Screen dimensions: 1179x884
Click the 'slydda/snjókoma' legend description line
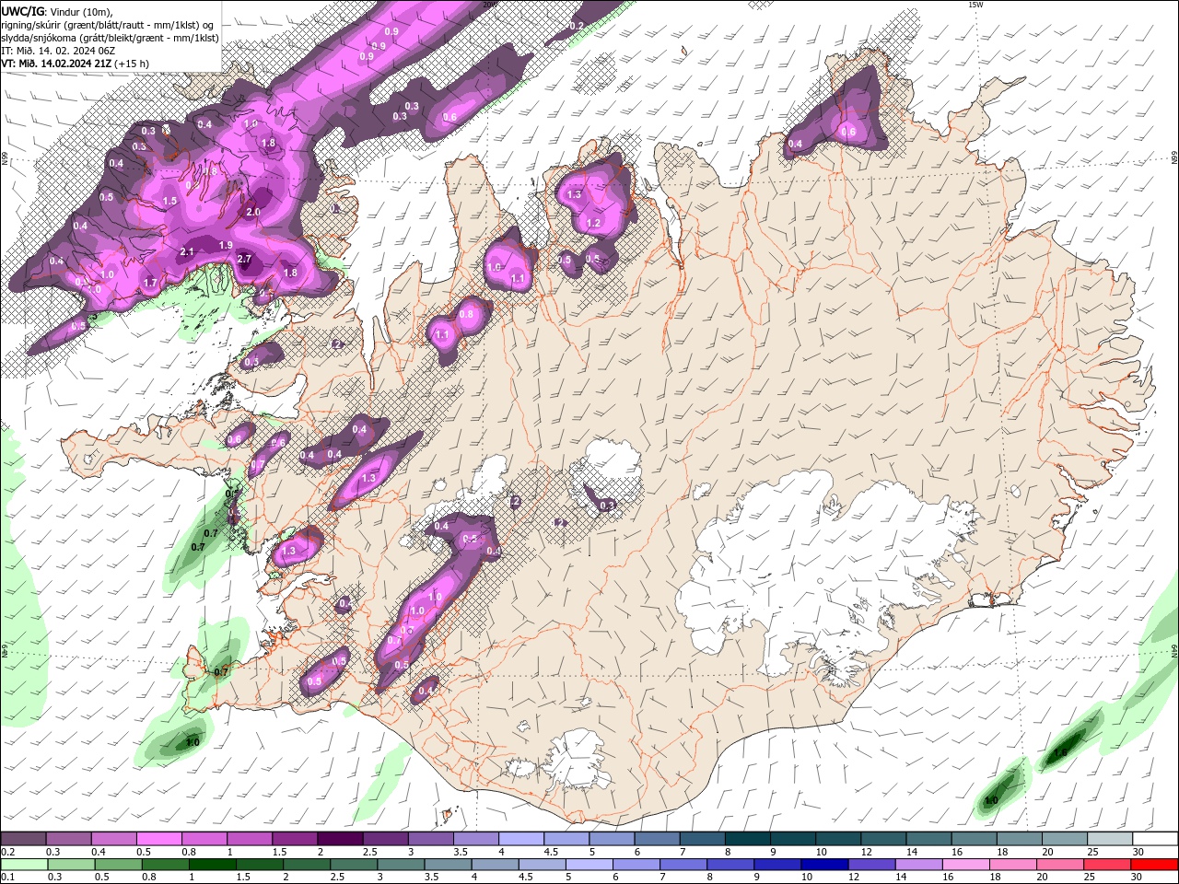pos(110,38)
